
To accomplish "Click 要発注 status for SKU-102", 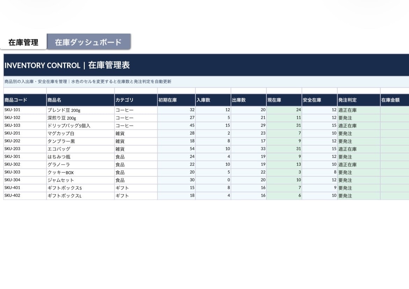I will pos(359,118).
